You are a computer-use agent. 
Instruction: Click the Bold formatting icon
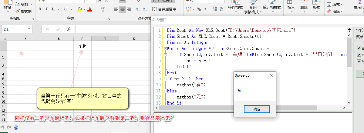click(40, 9)
